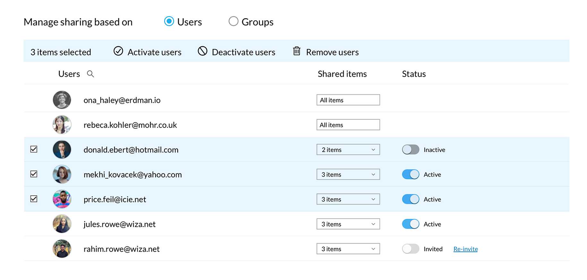Click the Re-invite link

tap(465, 249)
